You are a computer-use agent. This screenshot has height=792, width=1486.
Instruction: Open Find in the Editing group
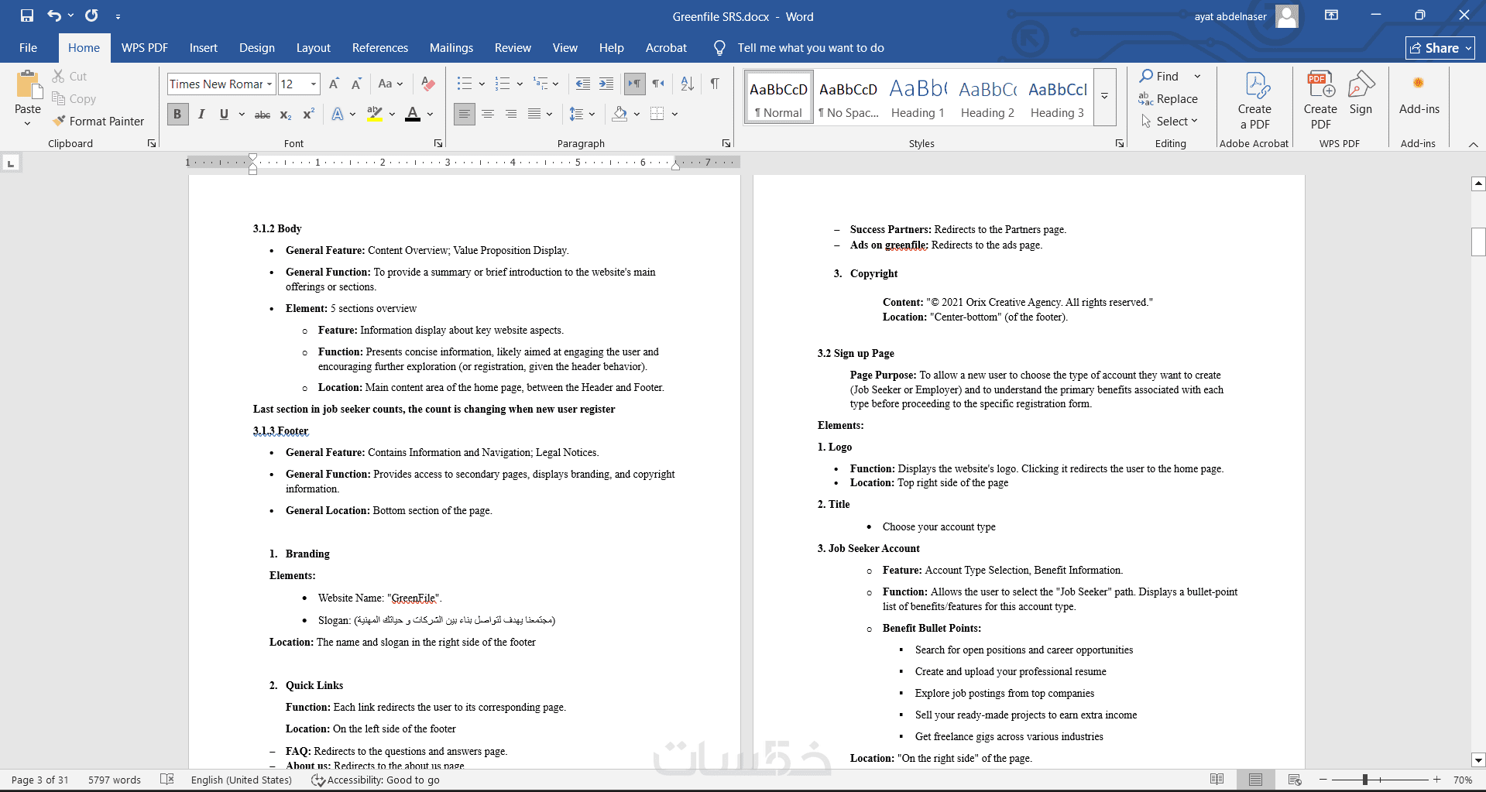coord(1159,76)
